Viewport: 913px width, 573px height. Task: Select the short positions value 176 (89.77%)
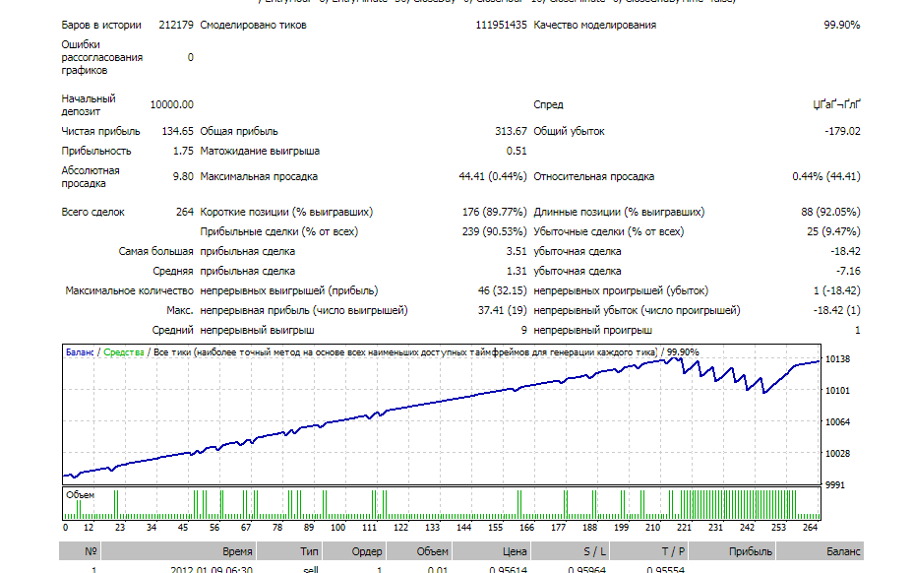(x=494, y=213)
